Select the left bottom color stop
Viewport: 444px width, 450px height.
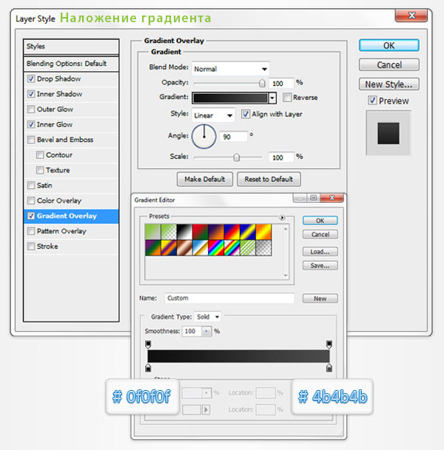[x=148, y=368]
